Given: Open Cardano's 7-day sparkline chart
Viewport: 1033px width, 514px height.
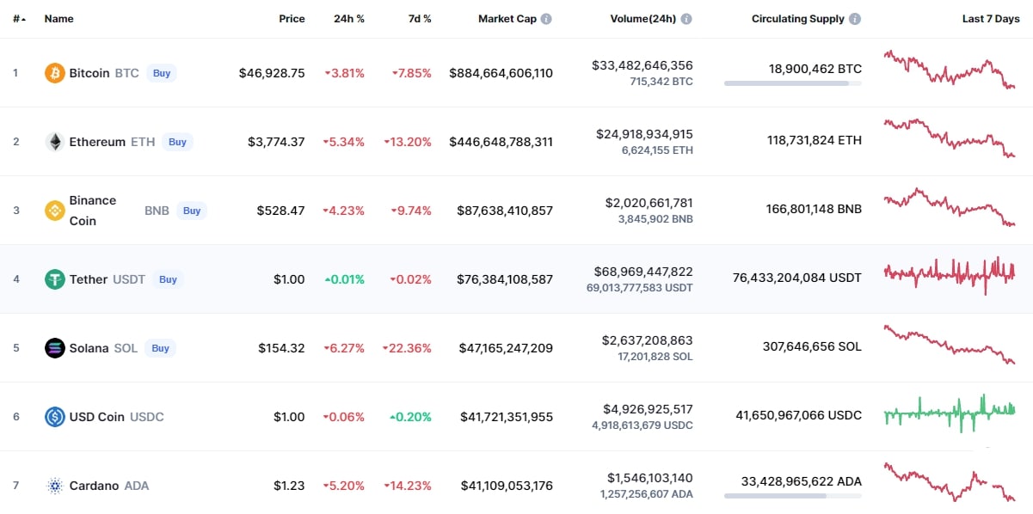Looking at the screenshot, I should point(950,483).
